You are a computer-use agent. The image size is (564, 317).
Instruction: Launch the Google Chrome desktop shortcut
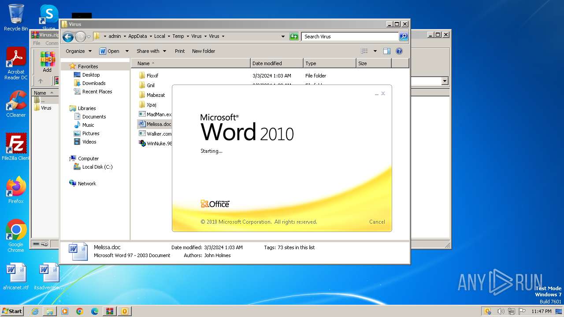click(16, 236)
